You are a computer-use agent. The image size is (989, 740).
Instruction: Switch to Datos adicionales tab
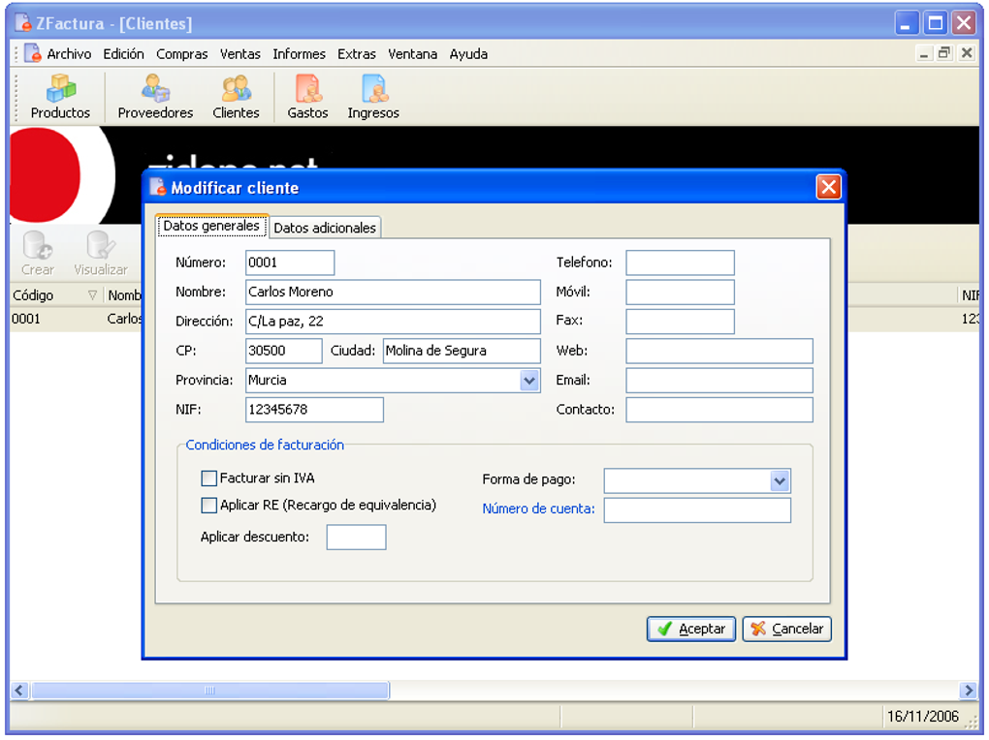coord(325,228)
